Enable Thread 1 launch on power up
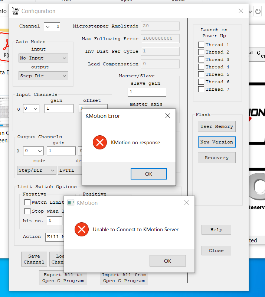This screenshot has height=297, width=265. pos(201,45)
